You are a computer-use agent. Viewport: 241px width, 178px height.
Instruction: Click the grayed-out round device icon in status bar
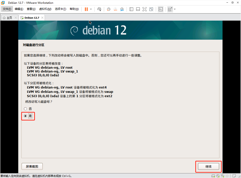[227, 176]
